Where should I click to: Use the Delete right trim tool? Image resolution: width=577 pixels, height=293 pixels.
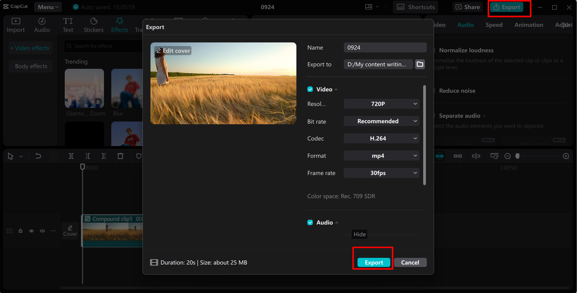point(104,156)
